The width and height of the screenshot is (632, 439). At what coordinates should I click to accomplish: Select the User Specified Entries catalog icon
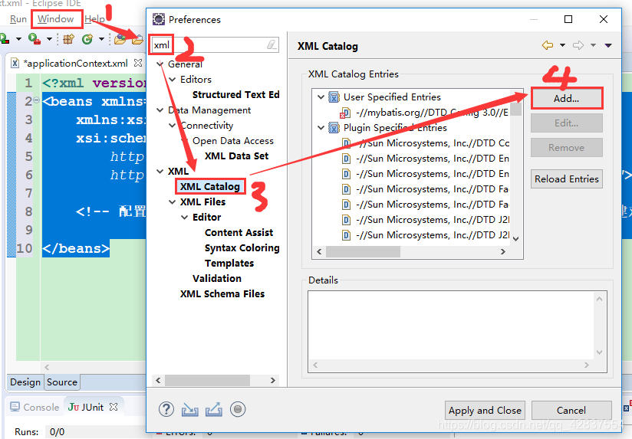pyautogui.click(x=334, y=97)
